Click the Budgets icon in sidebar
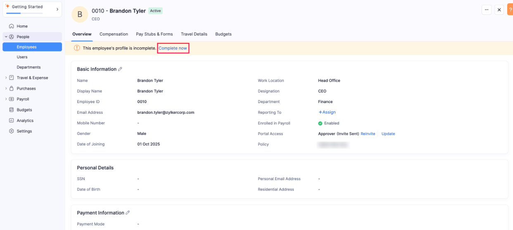The width and height of the screenshot is (513, 230). [x=12, y=110]
